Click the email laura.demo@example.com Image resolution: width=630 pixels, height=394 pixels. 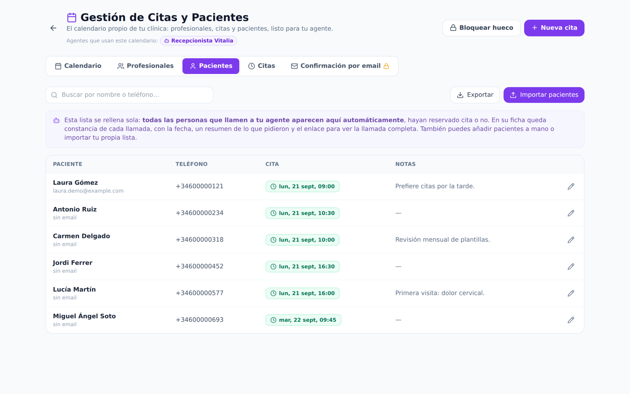click(x=88, y=191)
